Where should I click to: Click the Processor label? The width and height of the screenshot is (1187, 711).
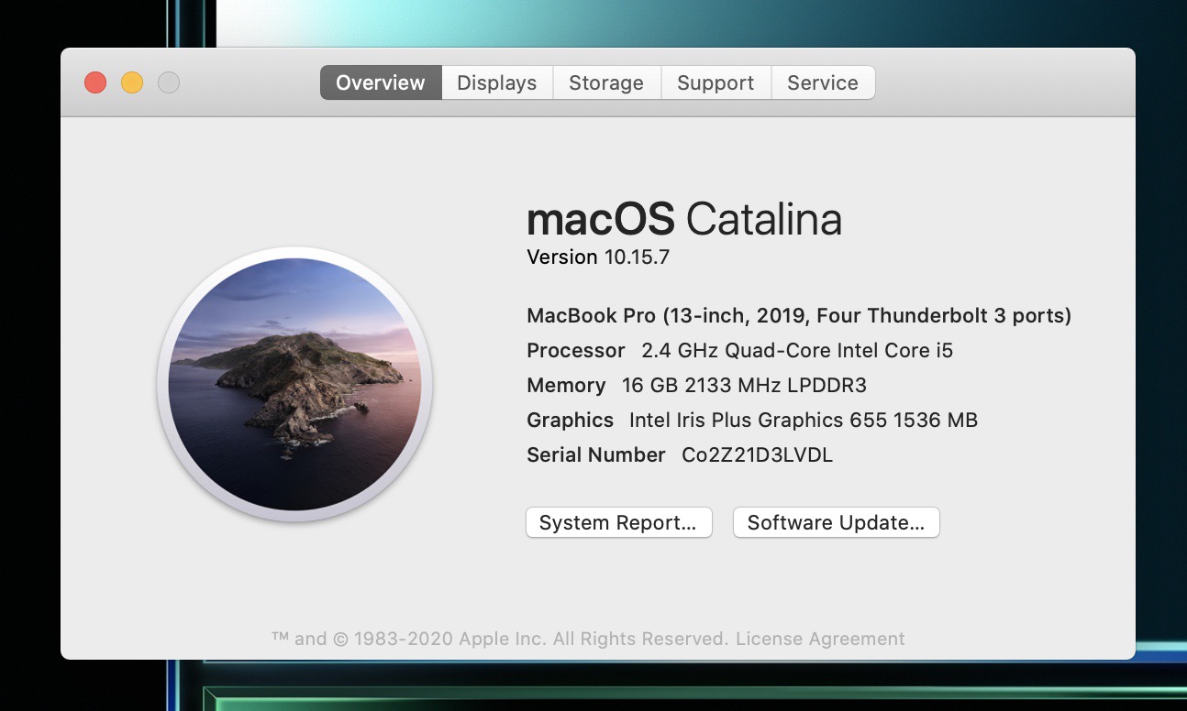[576, 350]
